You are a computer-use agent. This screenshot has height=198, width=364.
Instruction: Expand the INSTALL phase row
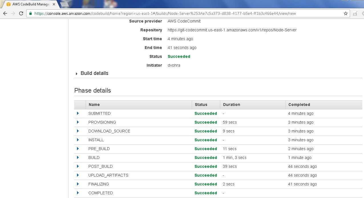point(78,140)
